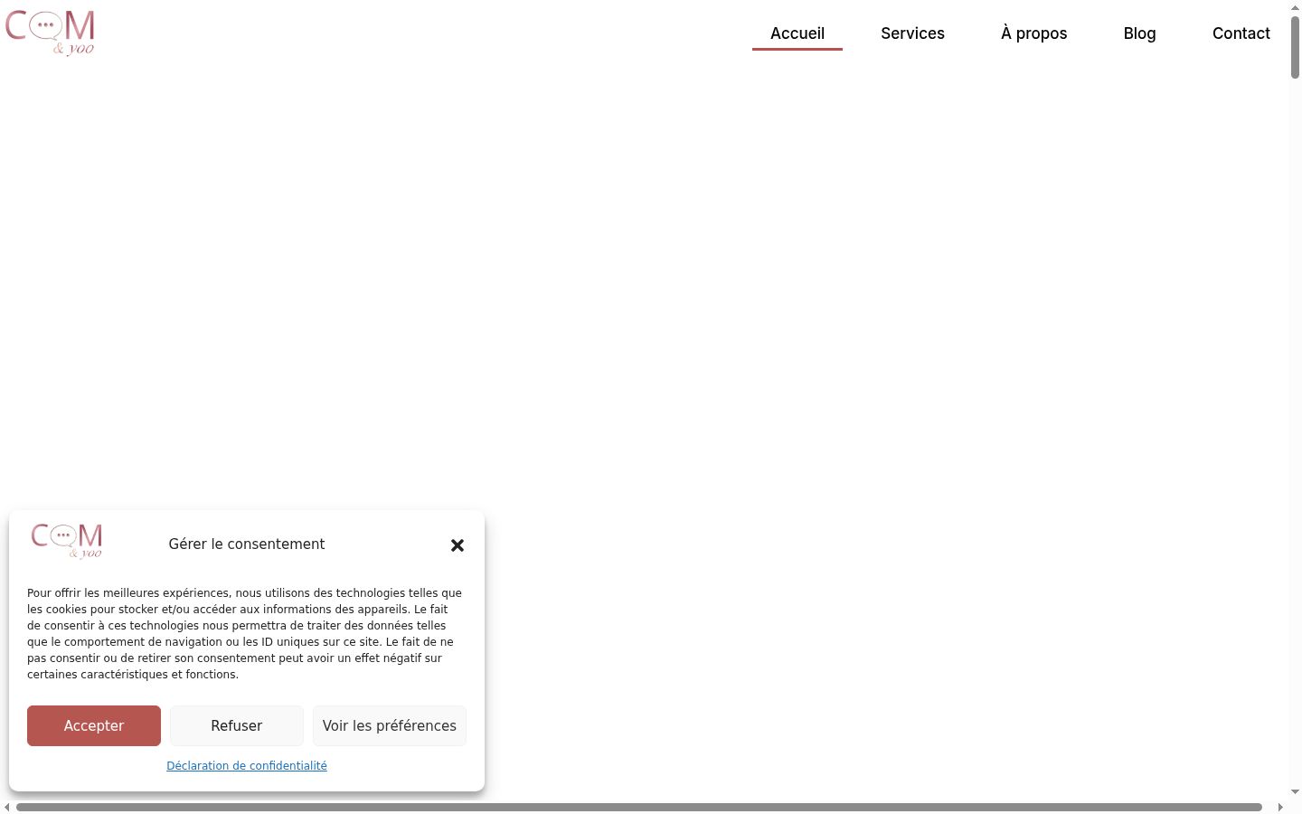Click the scroll down arrow of vertical scrollbar
The height and width of the screenshot is (814, 1302).
[1295, 792]
